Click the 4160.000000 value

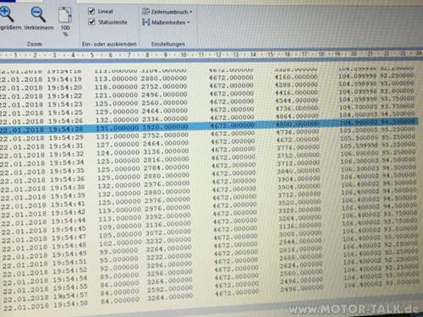pyautogui.click(x=296, y=77)
